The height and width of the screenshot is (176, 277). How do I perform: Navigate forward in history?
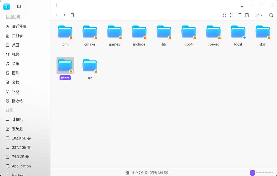click(x=64, y=15)
